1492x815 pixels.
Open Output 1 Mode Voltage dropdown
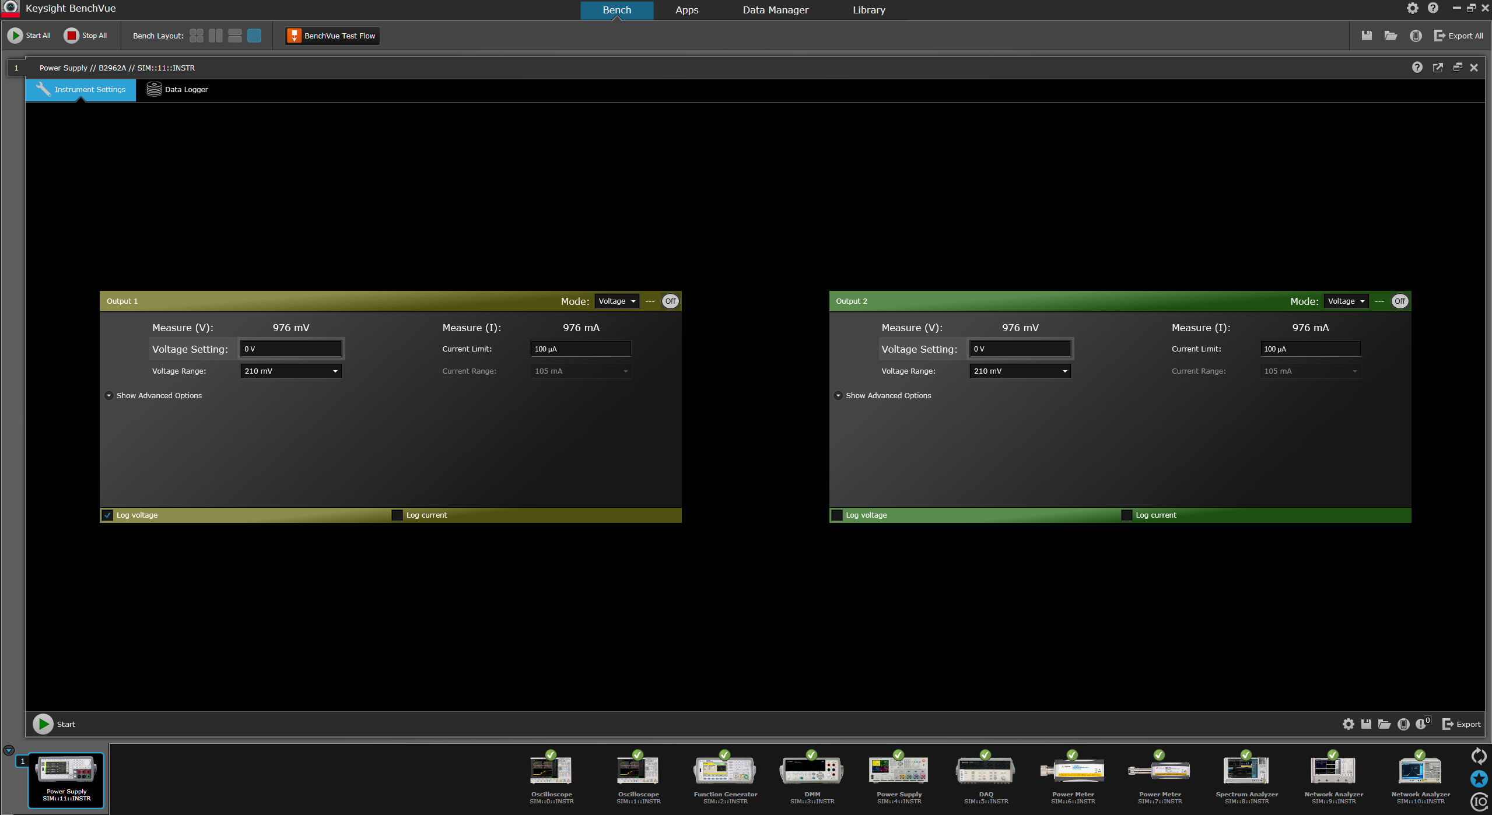tap(617, 301)
